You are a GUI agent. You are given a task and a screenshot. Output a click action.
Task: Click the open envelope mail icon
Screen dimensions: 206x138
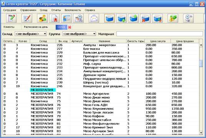click(x=94, y=18)
